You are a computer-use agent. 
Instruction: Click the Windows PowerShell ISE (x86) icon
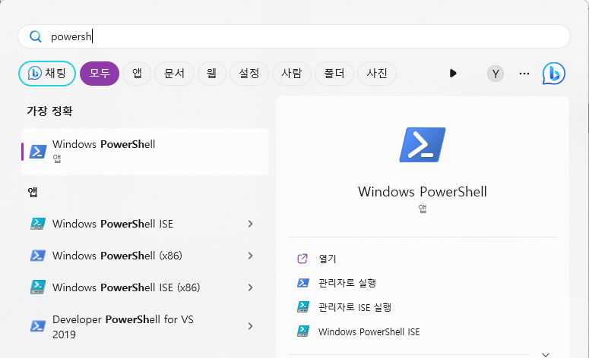pyautogui.click(x=38, y=287)
